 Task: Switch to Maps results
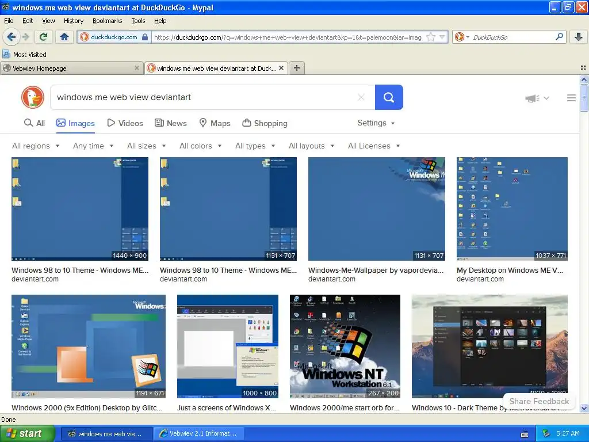pos(215,123)
